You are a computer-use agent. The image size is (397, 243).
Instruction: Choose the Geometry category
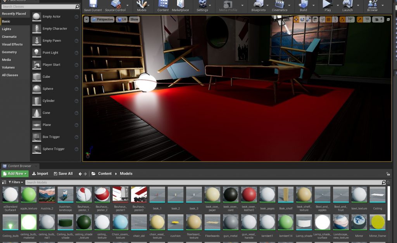9,52
